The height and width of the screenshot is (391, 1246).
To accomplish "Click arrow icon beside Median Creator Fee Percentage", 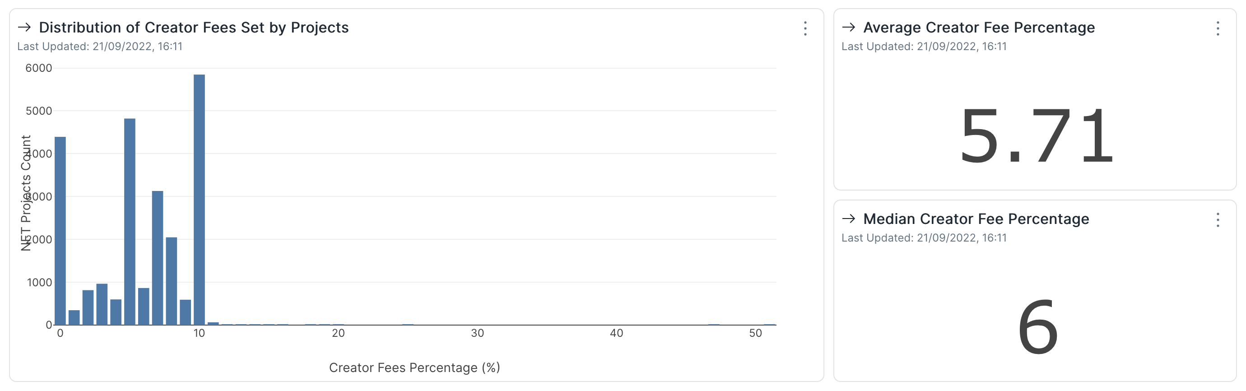I will coord(848,219).
